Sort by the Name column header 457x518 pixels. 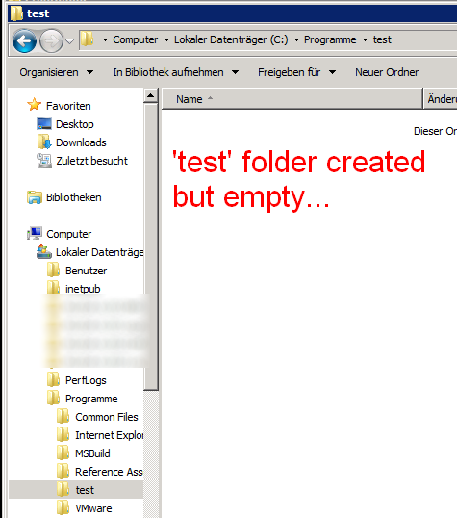click(x=292, y=99)
